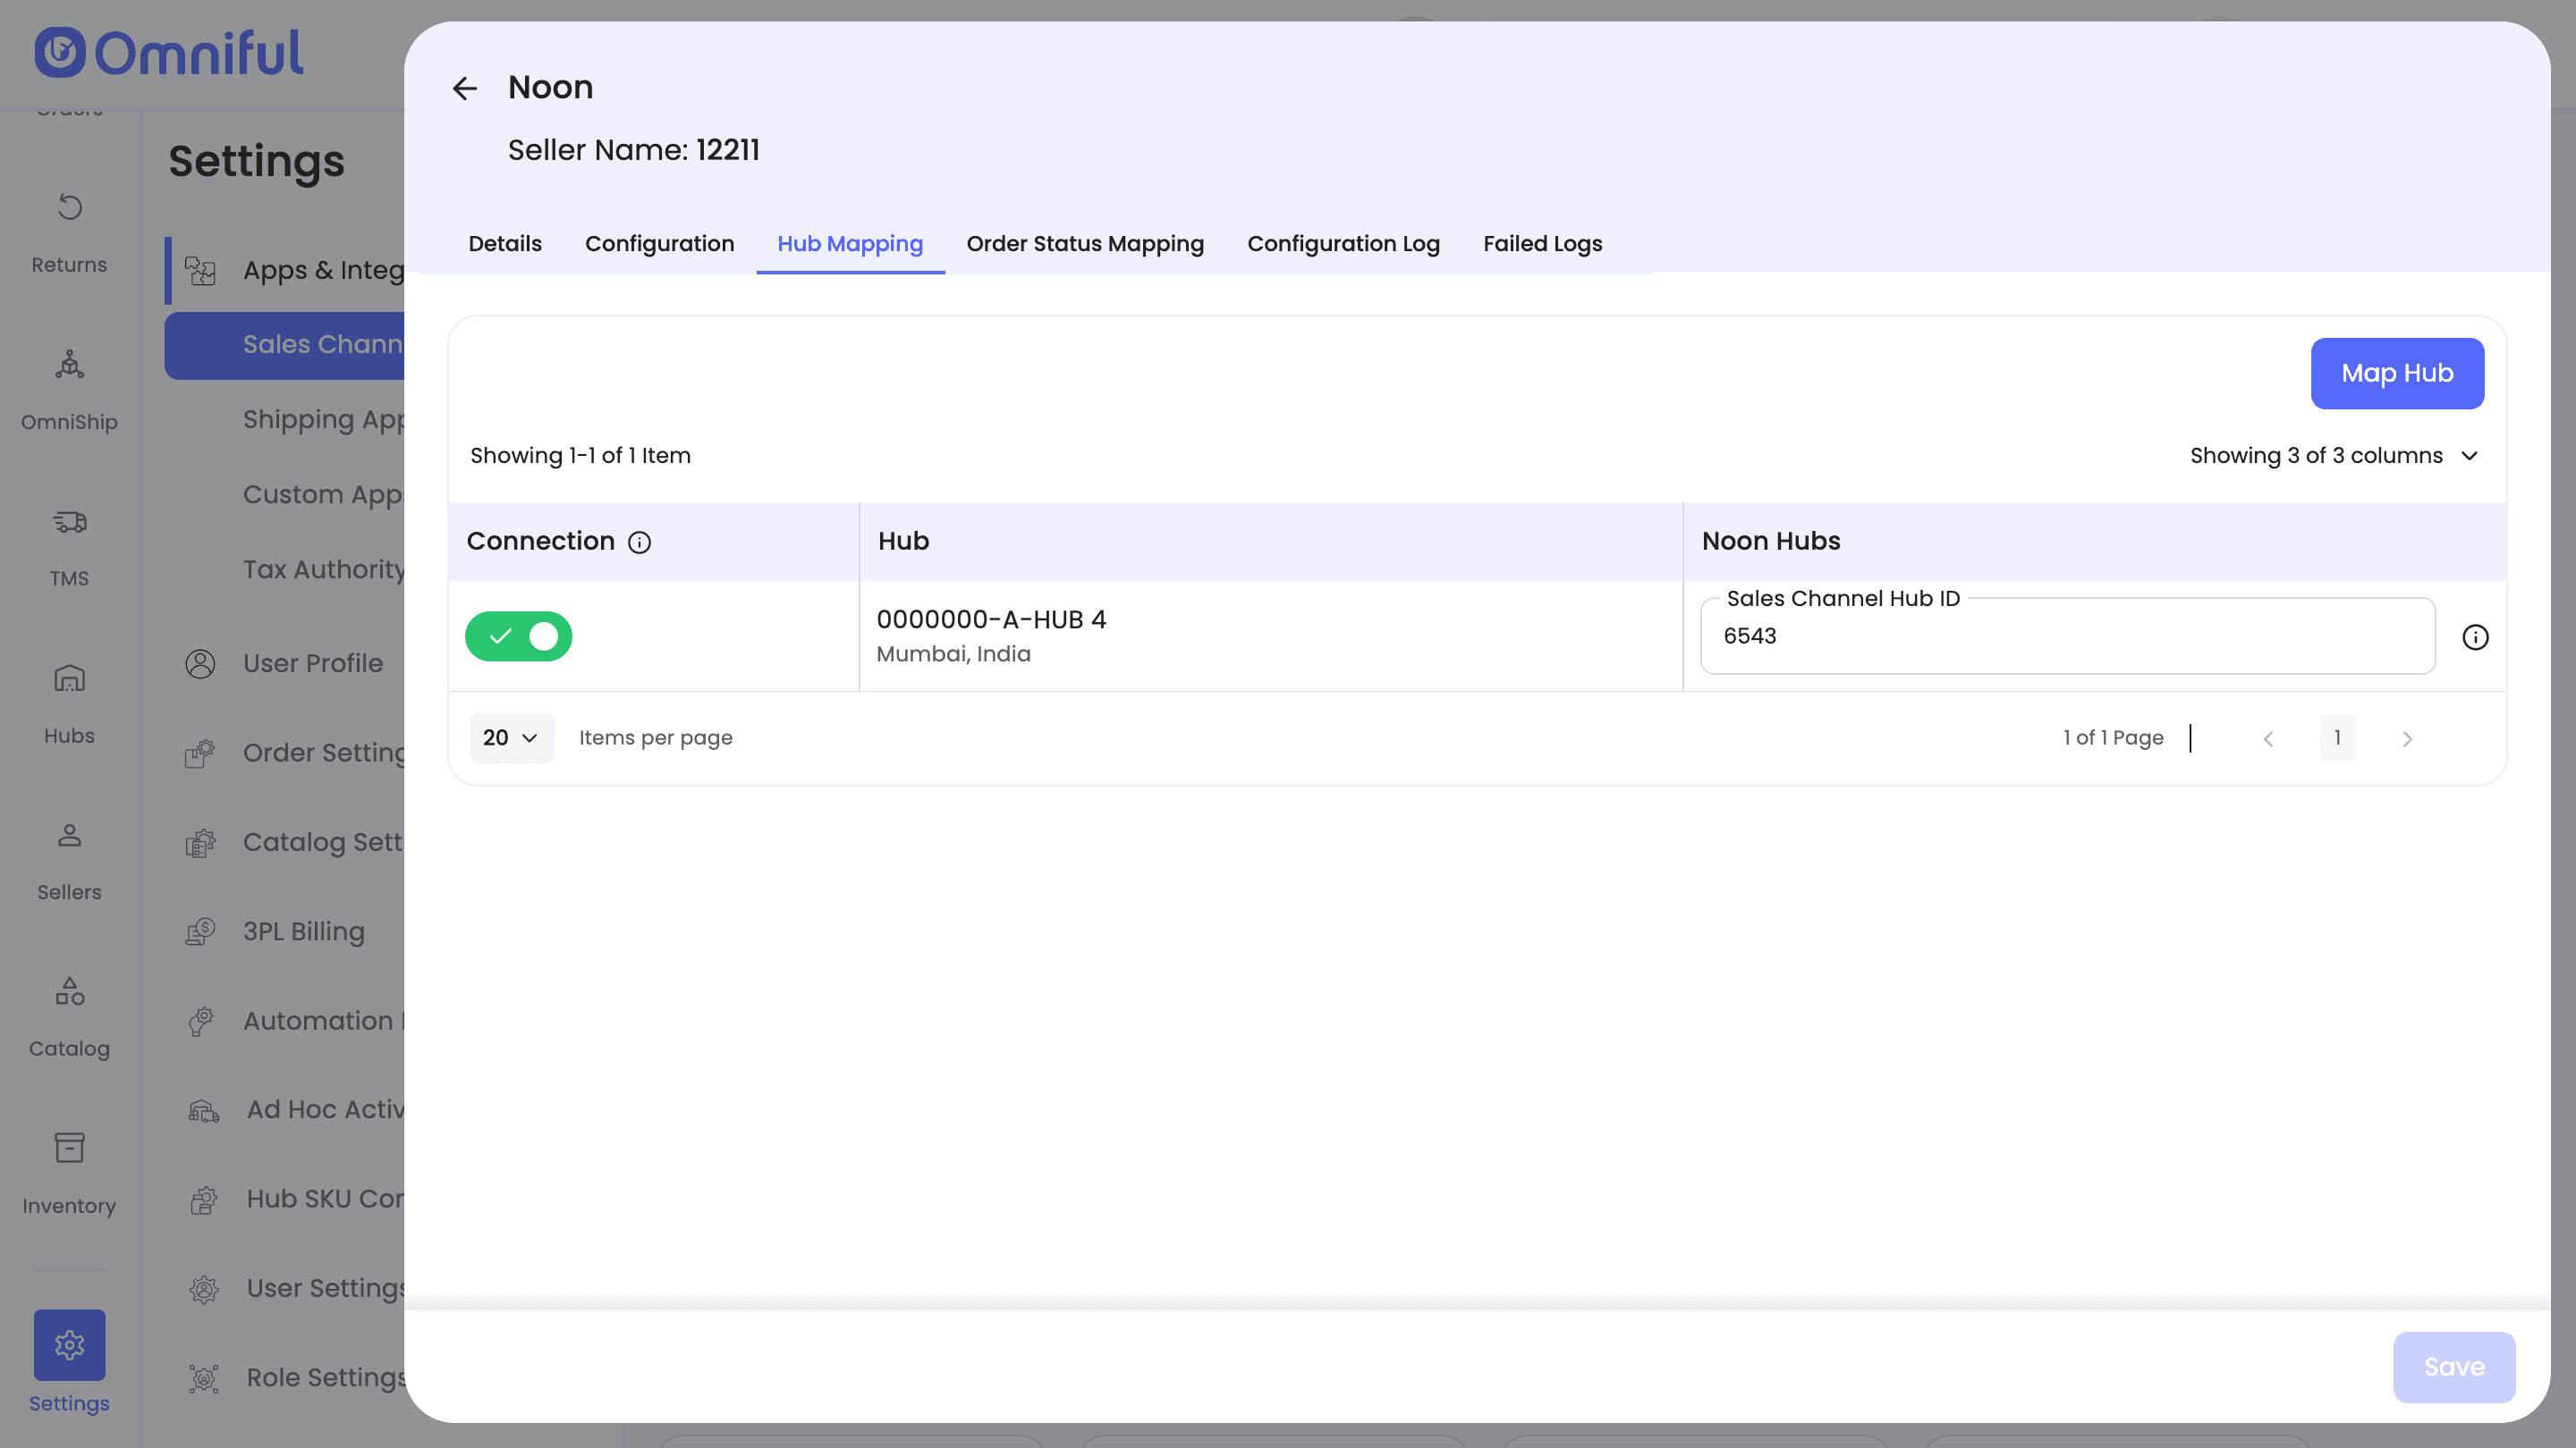Open the Inventory sidebar icon
The height and width of the screenshot is (1448, 2576).
tap(69, 1147)
